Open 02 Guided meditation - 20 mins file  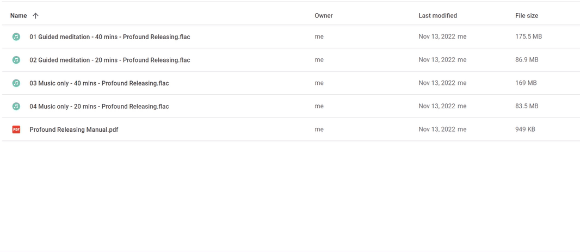coord(110,60)
